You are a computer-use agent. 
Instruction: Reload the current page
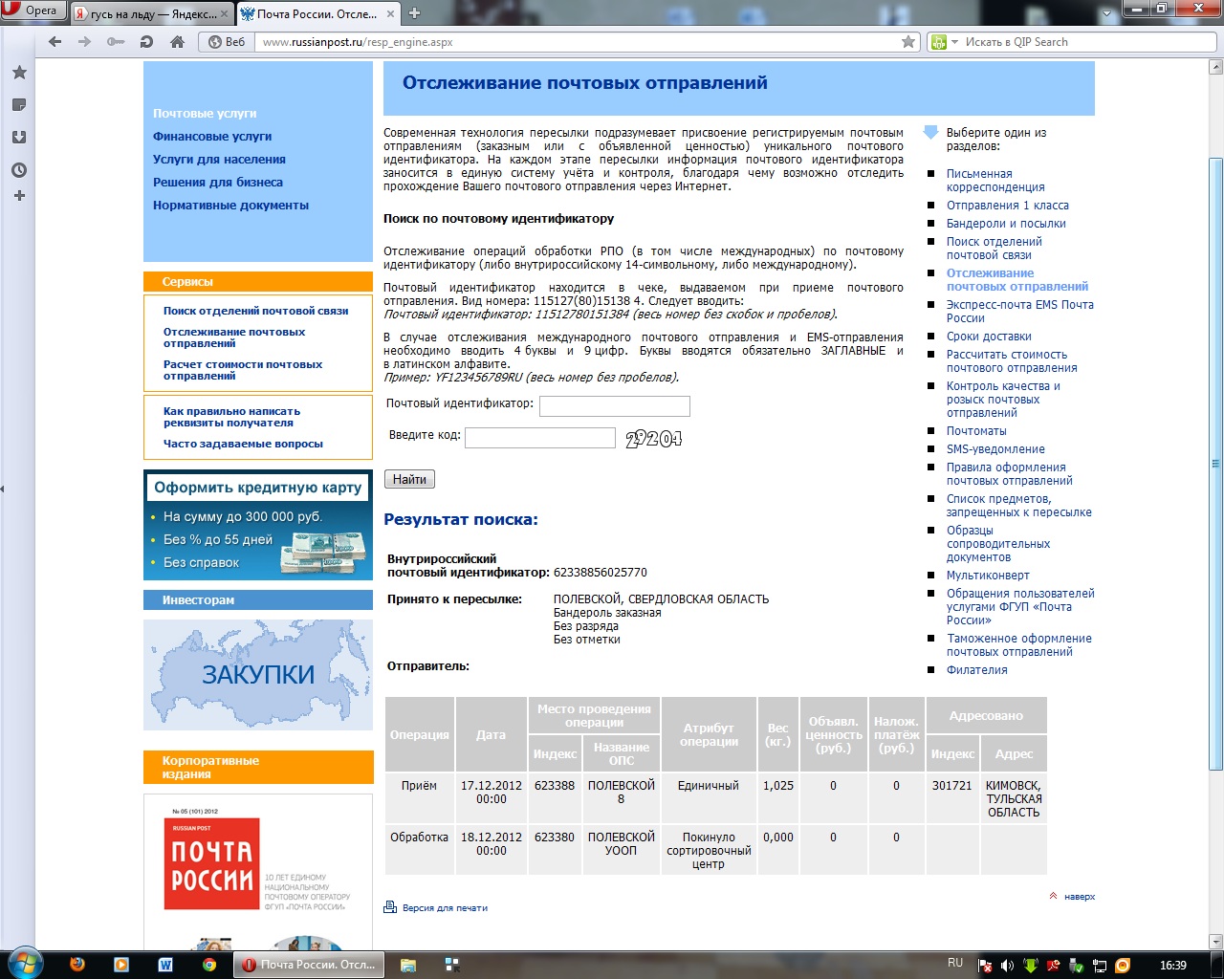pos(146,42)
